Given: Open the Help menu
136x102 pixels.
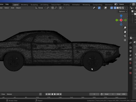Looking at the screenshot, I should click(7, 4).
